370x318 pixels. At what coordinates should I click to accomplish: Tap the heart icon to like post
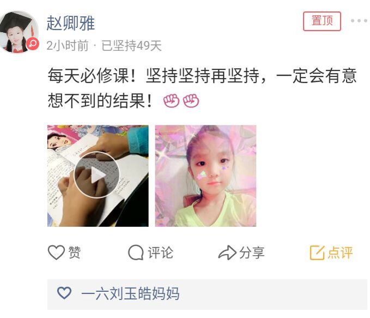(56, 253)
